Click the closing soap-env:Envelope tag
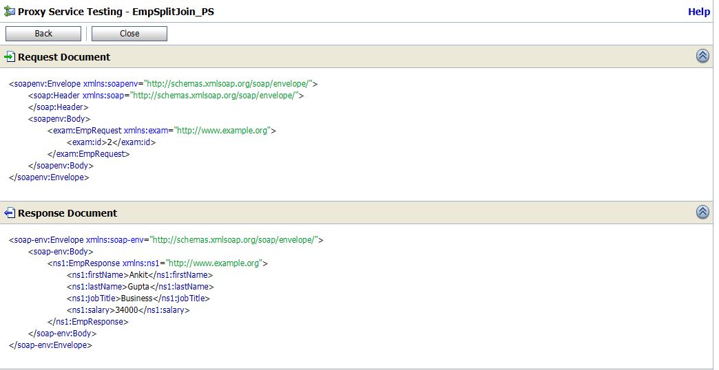This screenshot has height=370, width=719. click(50, 345)
